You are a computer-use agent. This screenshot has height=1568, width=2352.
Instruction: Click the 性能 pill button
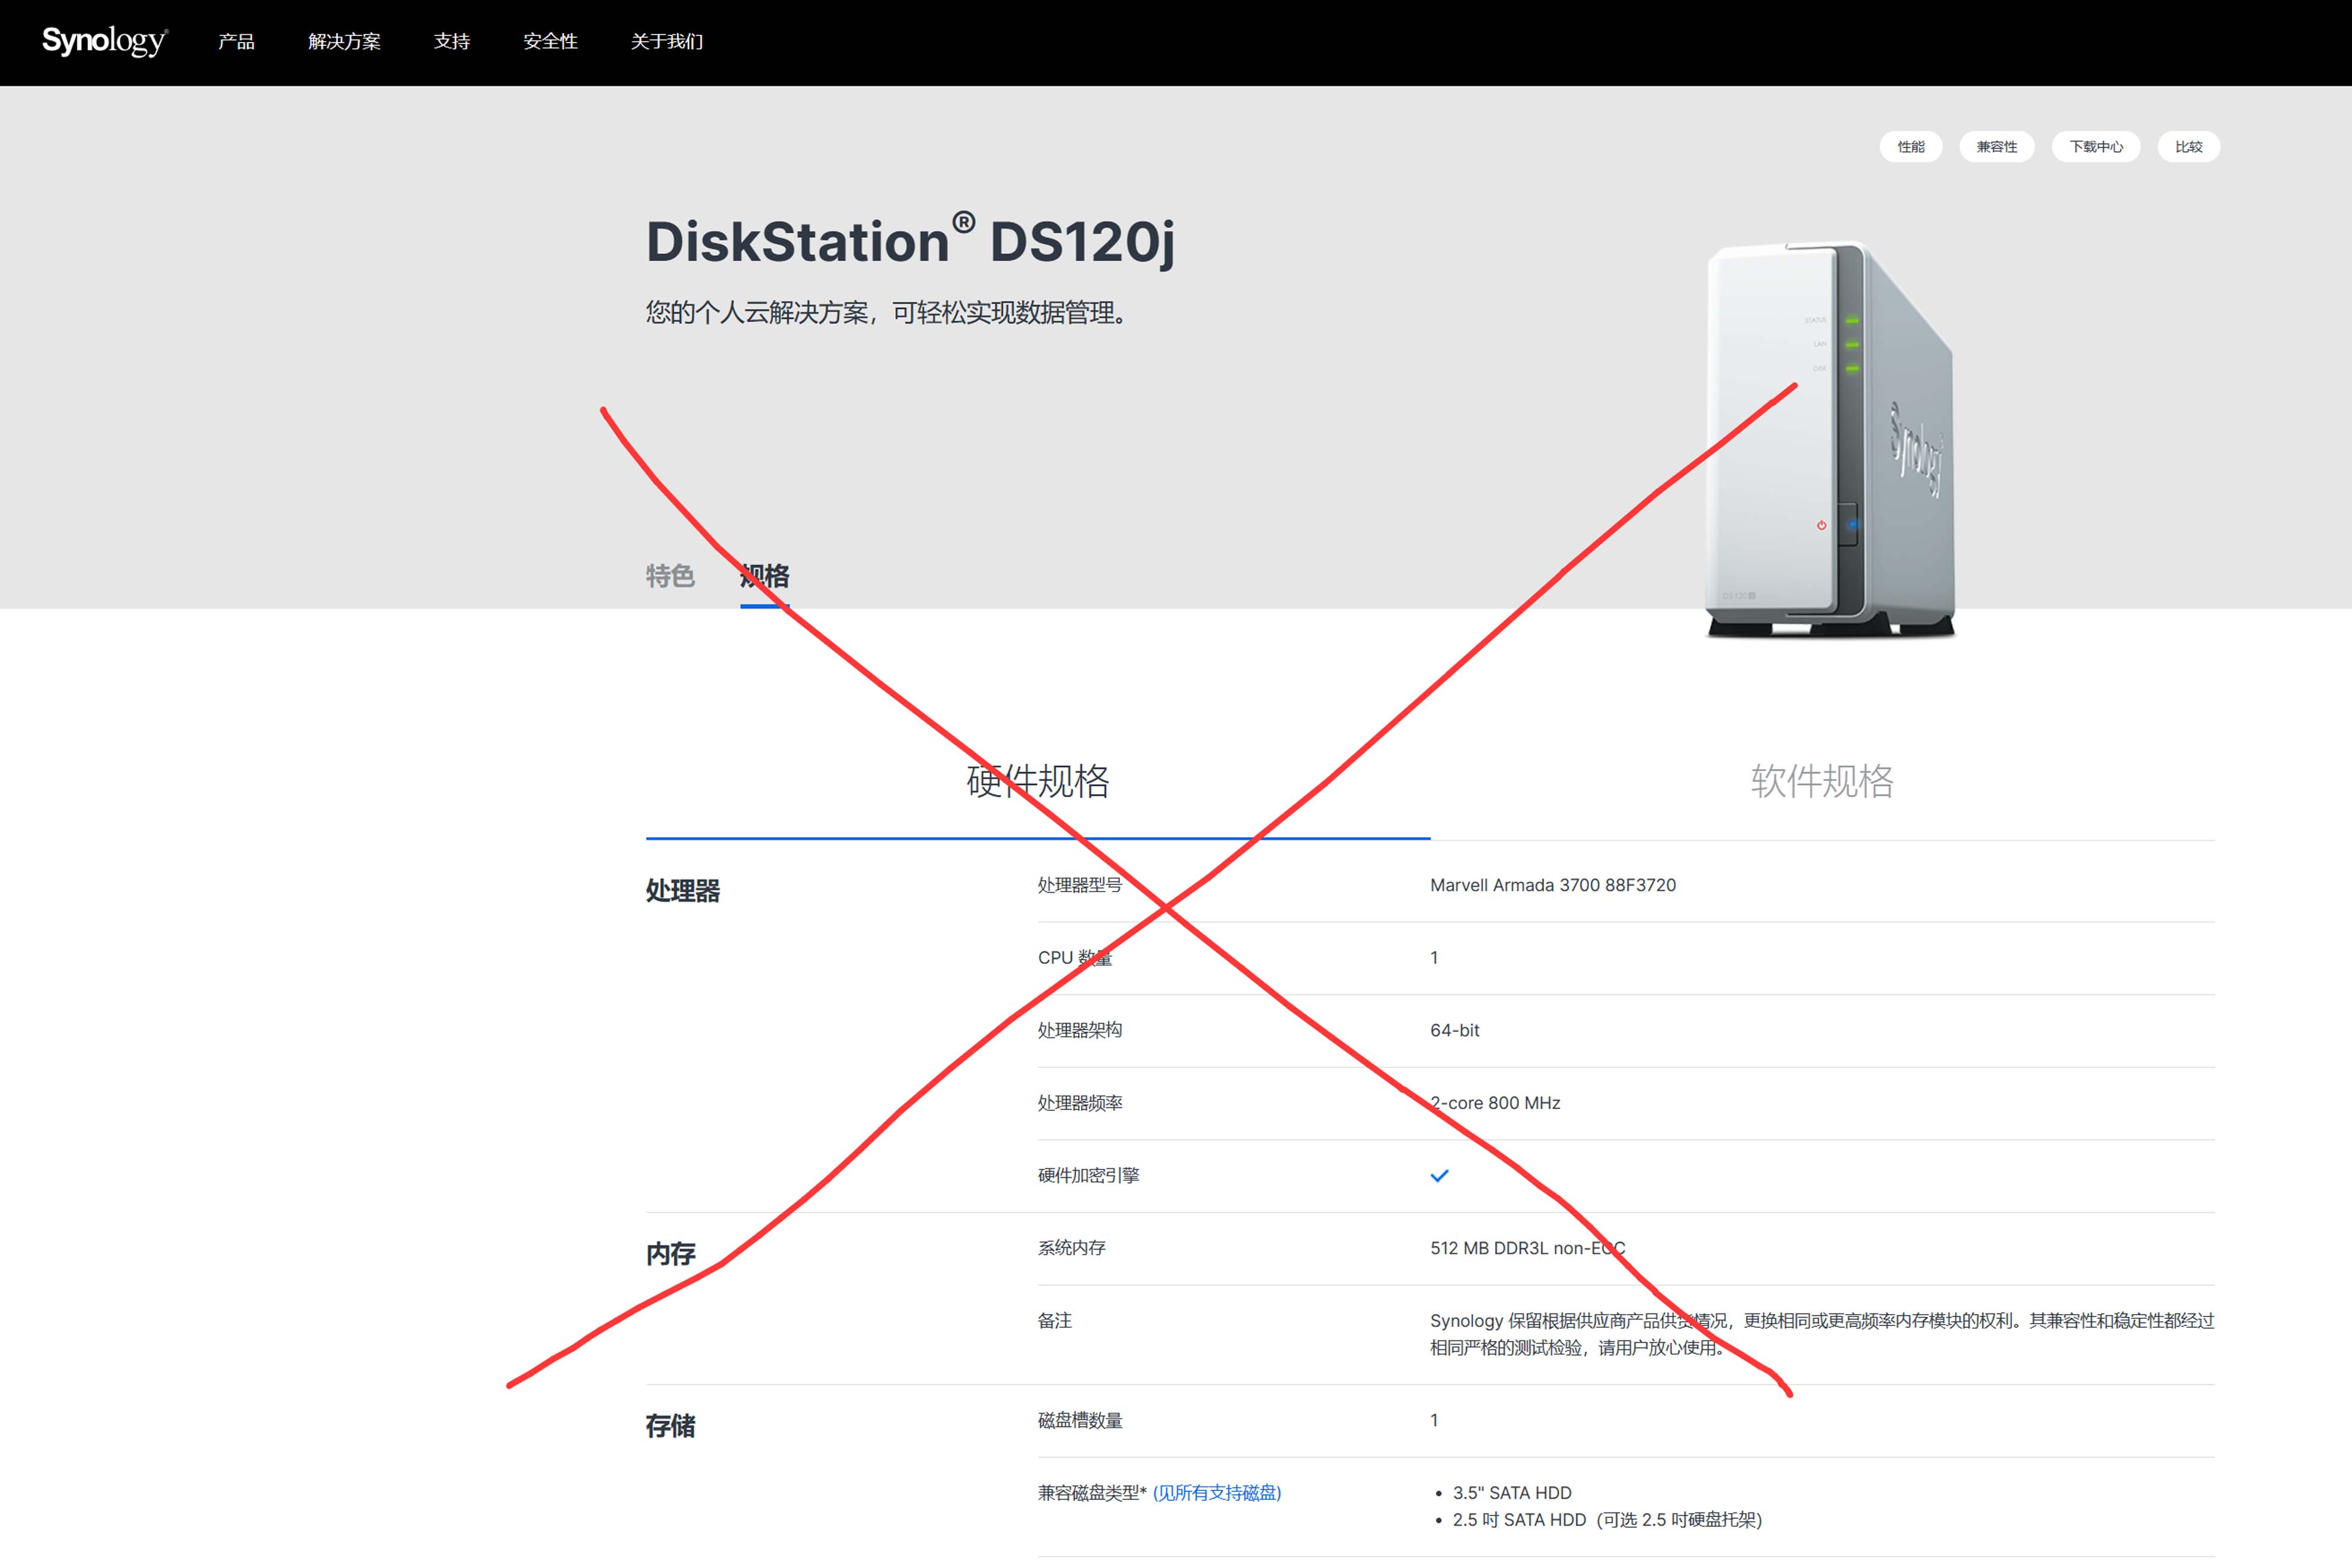[x=1910, y=147]
